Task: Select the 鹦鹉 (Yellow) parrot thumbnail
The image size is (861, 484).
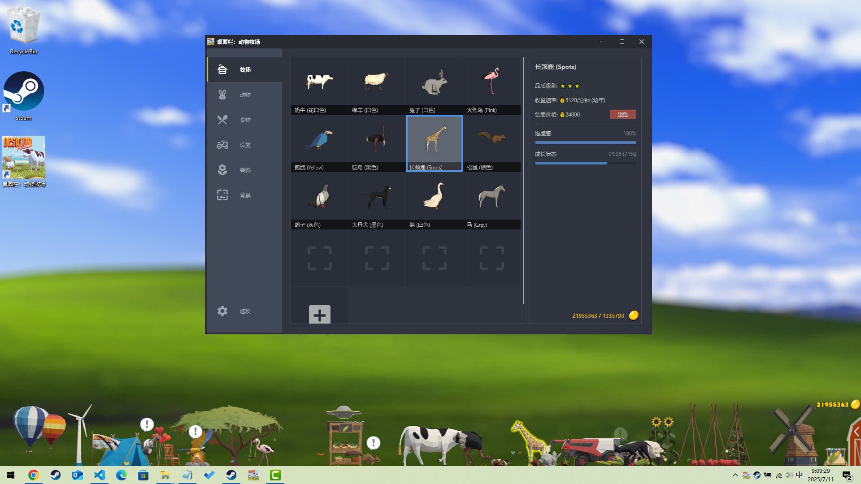Action: pos(319,140)
